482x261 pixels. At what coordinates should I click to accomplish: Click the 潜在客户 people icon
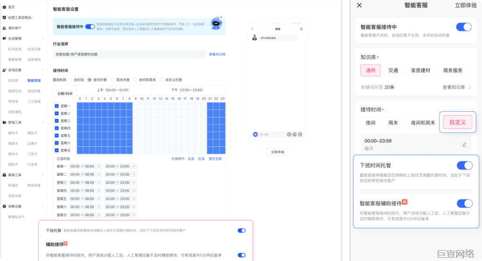[4, 28]
